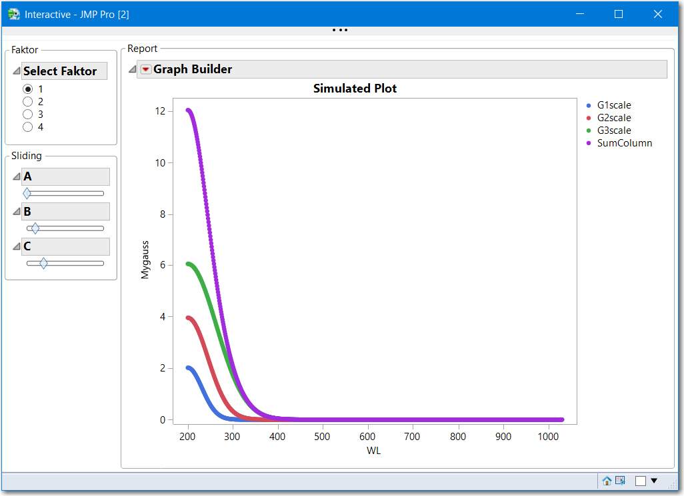Image resolution: width=684 pixels, height=496 pixels.
Task: Open the Graph Builder red triangle menu
Action: pos(145,69)
